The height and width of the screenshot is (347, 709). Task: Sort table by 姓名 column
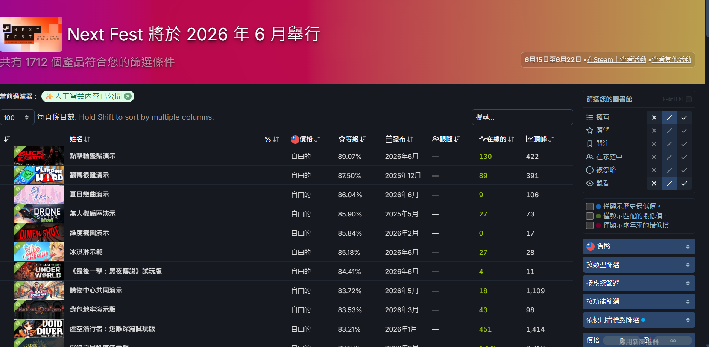80,139
